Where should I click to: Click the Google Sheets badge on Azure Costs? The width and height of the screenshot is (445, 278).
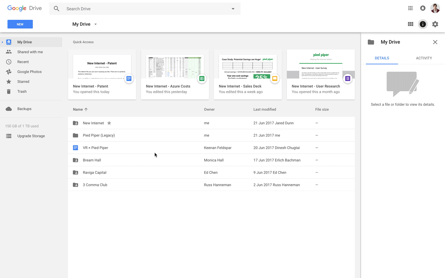pos(202,78)
